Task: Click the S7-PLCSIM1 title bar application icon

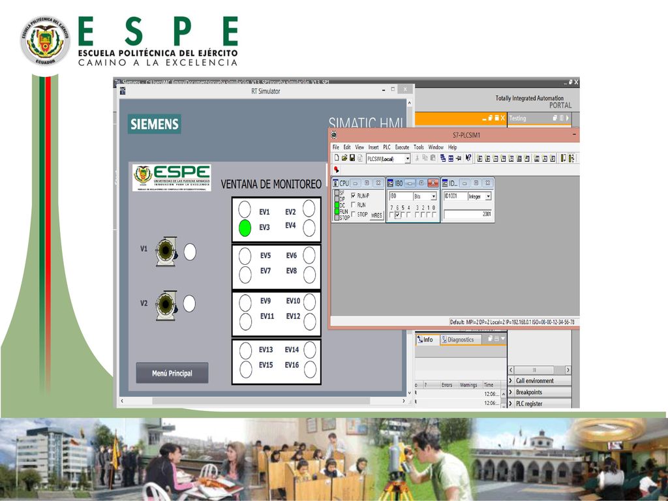Action: click(x=334, y=134)
